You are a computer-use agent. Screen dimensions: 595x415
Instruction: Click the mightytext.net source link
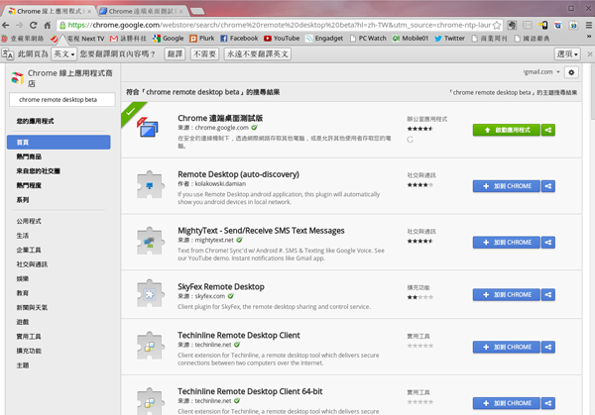pyautogui.click(x=214, y=240)
